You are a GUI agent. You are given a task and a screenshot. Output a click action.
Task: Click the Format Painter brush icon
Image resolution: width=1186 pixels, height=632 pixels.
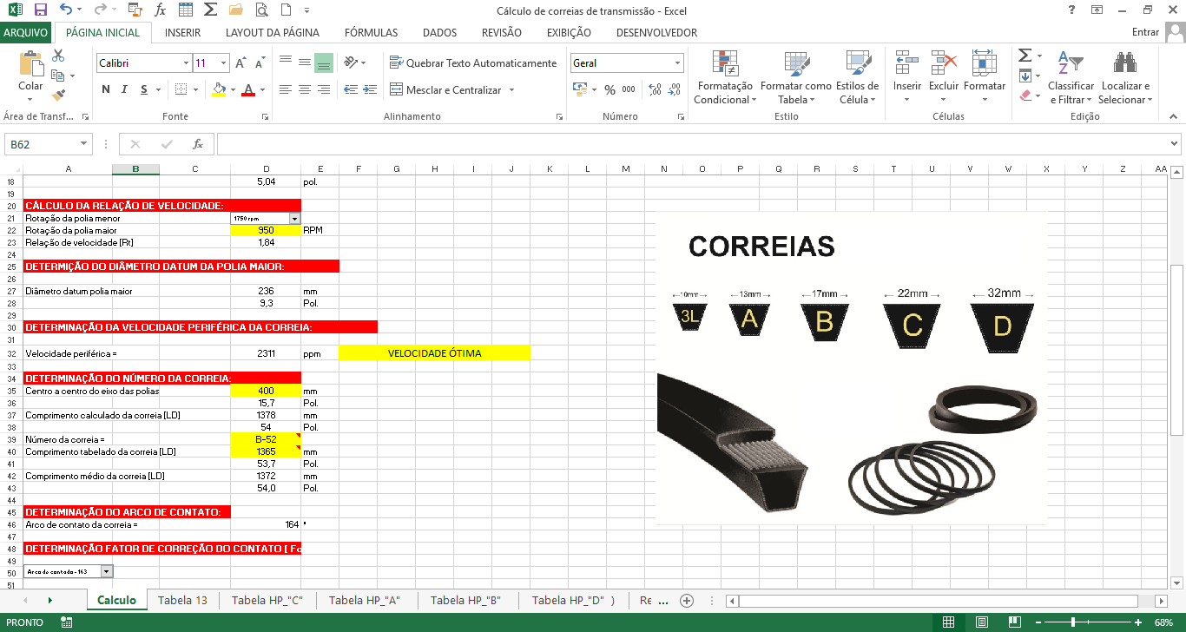click(59, 95)
